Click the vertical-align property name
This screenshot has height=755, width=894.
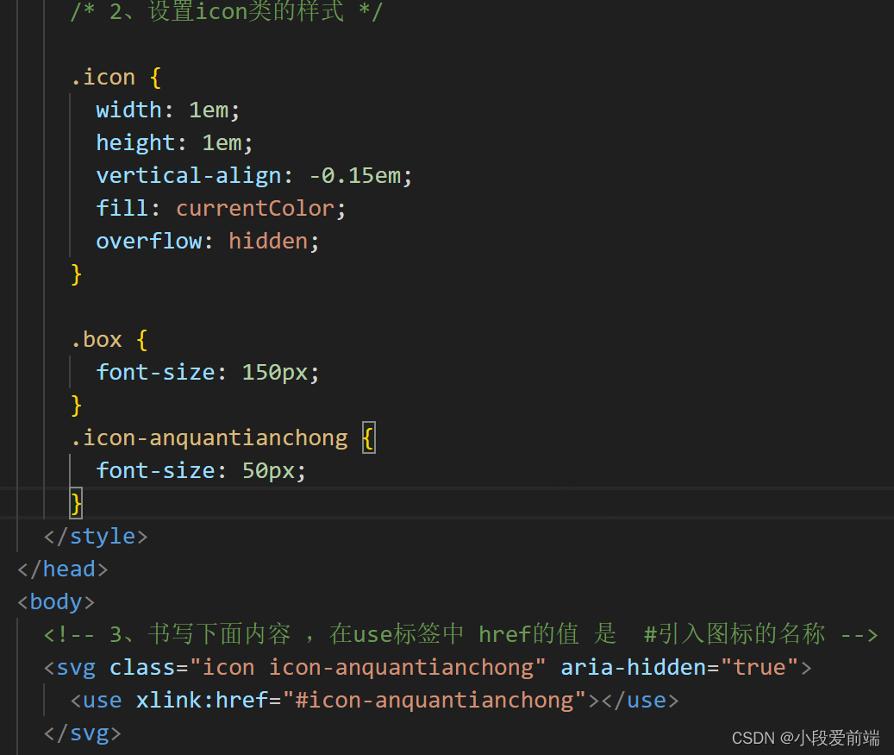coord(188,175)
